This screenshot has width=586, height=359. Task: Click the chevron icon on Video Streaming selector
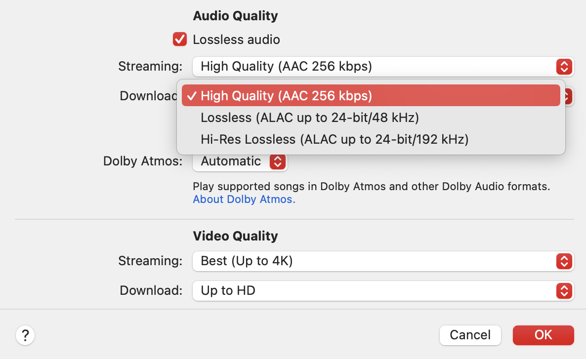[564, 261]
